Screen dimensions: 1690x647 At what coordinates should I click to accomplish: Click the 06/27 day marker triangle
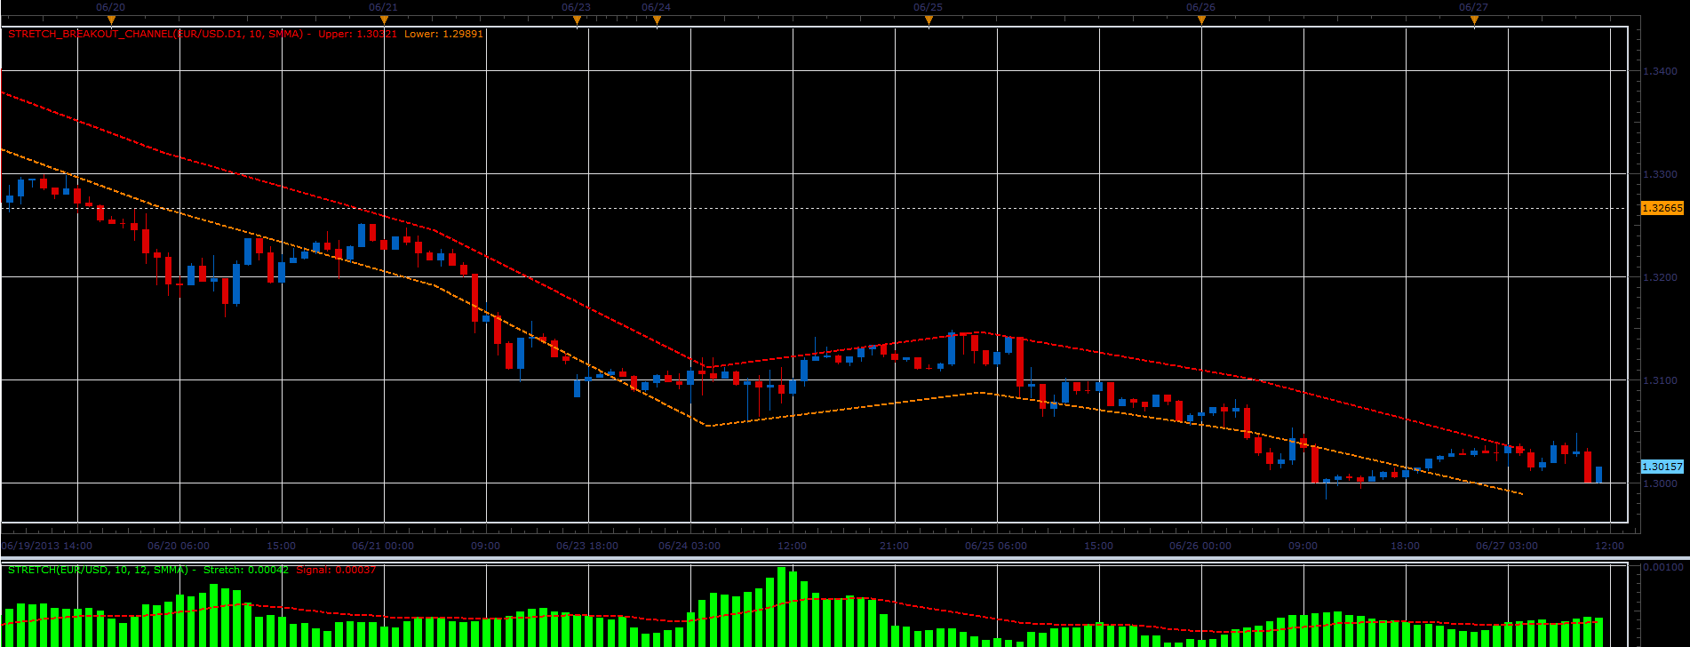(1474, 20)
